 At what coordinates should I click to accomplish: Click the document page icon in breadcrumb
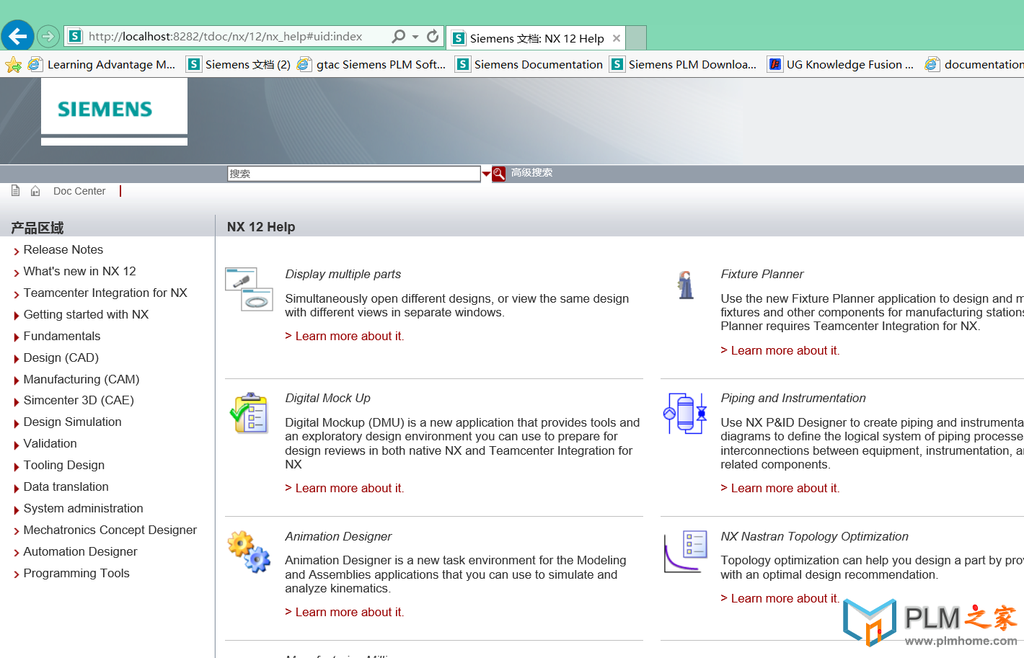pos(15,190)
